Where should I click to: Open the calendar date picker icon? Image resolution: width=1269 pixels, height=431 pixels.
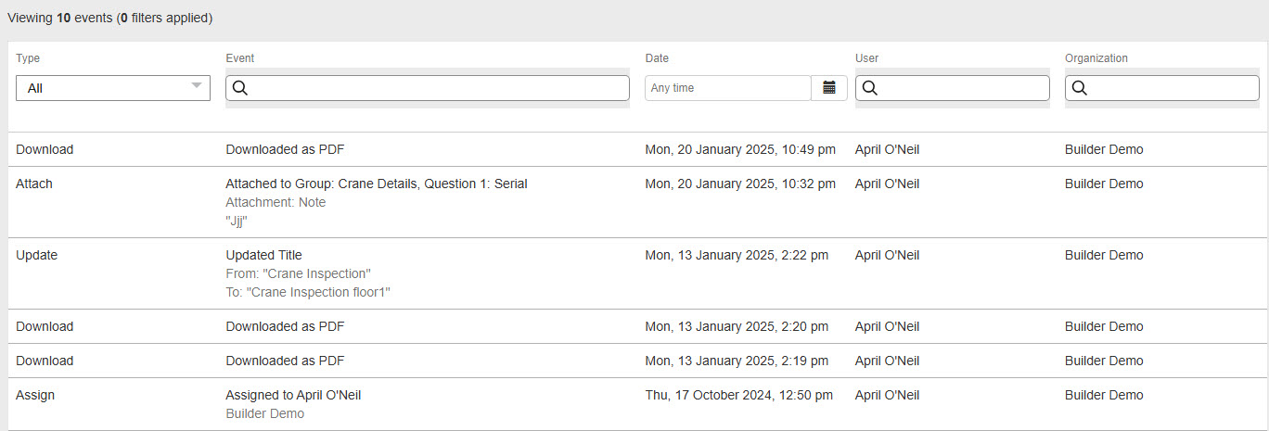(829, 88)
